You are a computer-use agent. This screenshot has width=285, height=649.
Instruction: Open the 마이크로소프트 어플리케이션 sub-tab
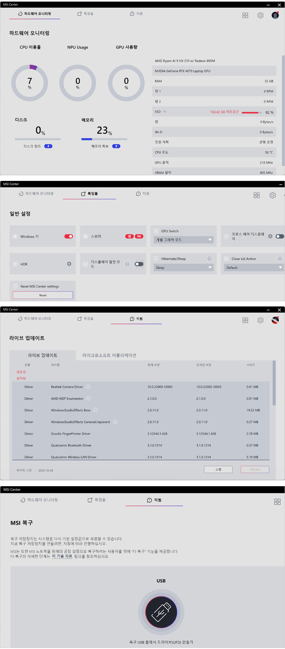coord(109,355)
